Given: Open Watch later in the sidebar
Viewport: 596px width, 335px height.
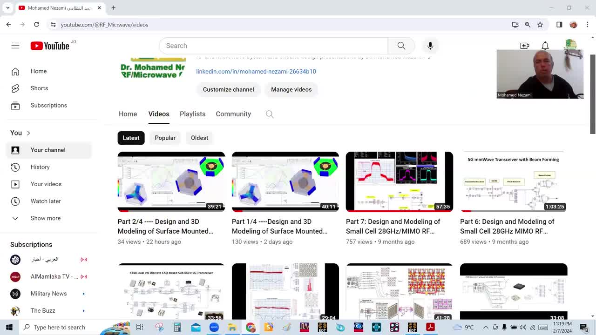Looking at the screenshot, I should pyautogui.click(x=49, y=201).
